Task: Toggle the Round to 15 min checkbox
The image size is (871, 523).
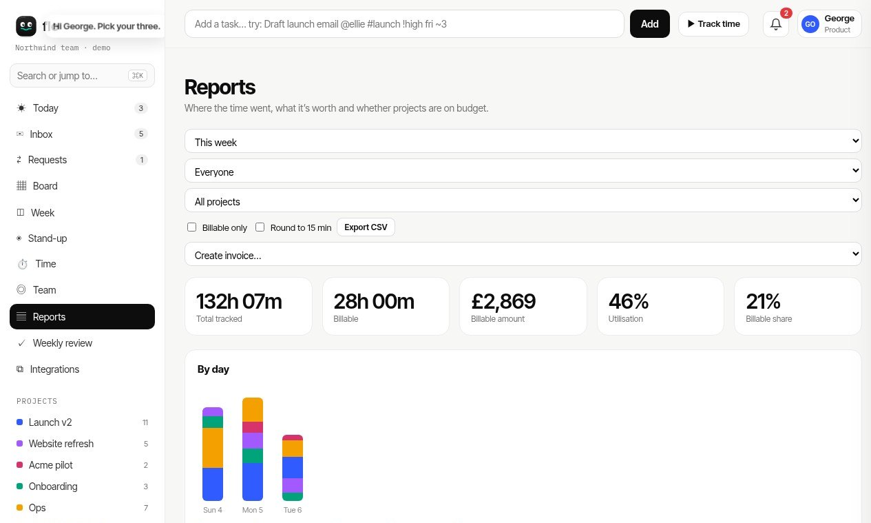Action: [260, 227]
